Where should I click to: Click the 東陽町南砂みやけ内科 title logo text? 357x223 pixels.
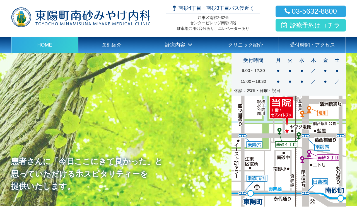coord(93,17)
